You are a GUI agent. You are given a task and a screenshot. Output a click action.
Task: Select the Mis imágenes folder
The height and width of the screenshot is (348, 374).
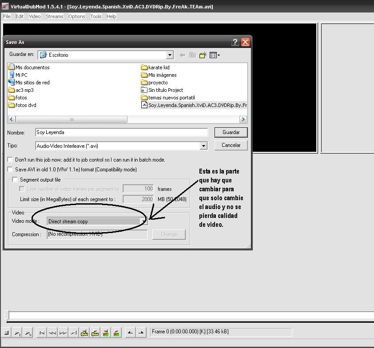click(x=159, y=75)
